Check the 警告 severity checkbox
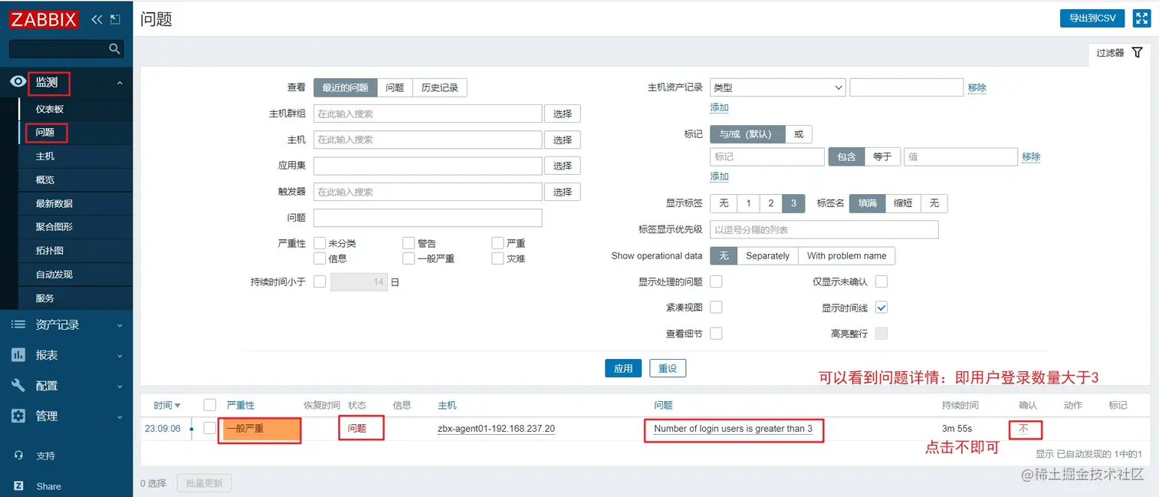1159x497 pixels. pos(409,243)
